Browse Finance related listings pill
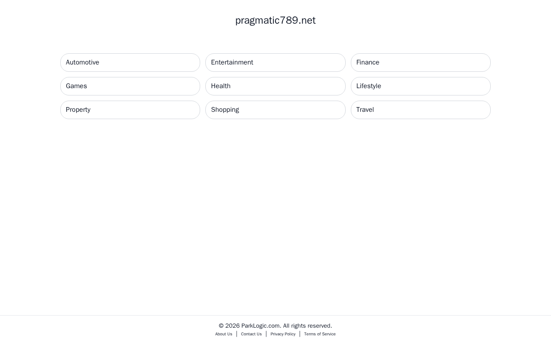Viewport: 551px width, 344px height. (421, 62)
